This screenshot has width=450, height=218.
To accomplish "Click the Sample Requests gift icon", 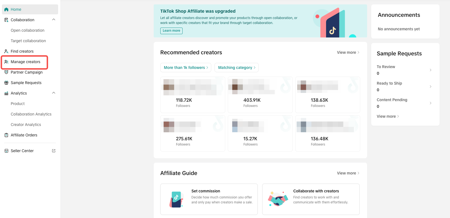I will pyautogui.click(x=6, y=83).
